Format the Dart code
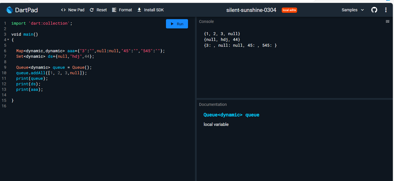394x181 pixels. tap(122, 10)
